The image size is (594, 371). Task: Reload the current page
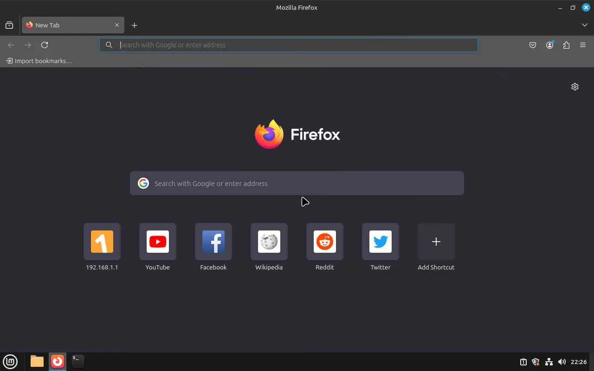[x=45, y=45]
